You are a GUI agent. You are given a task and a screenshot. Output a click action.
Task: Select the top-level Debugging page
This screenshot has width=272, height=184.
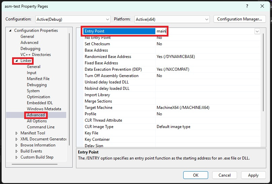(x=30, y=49)
